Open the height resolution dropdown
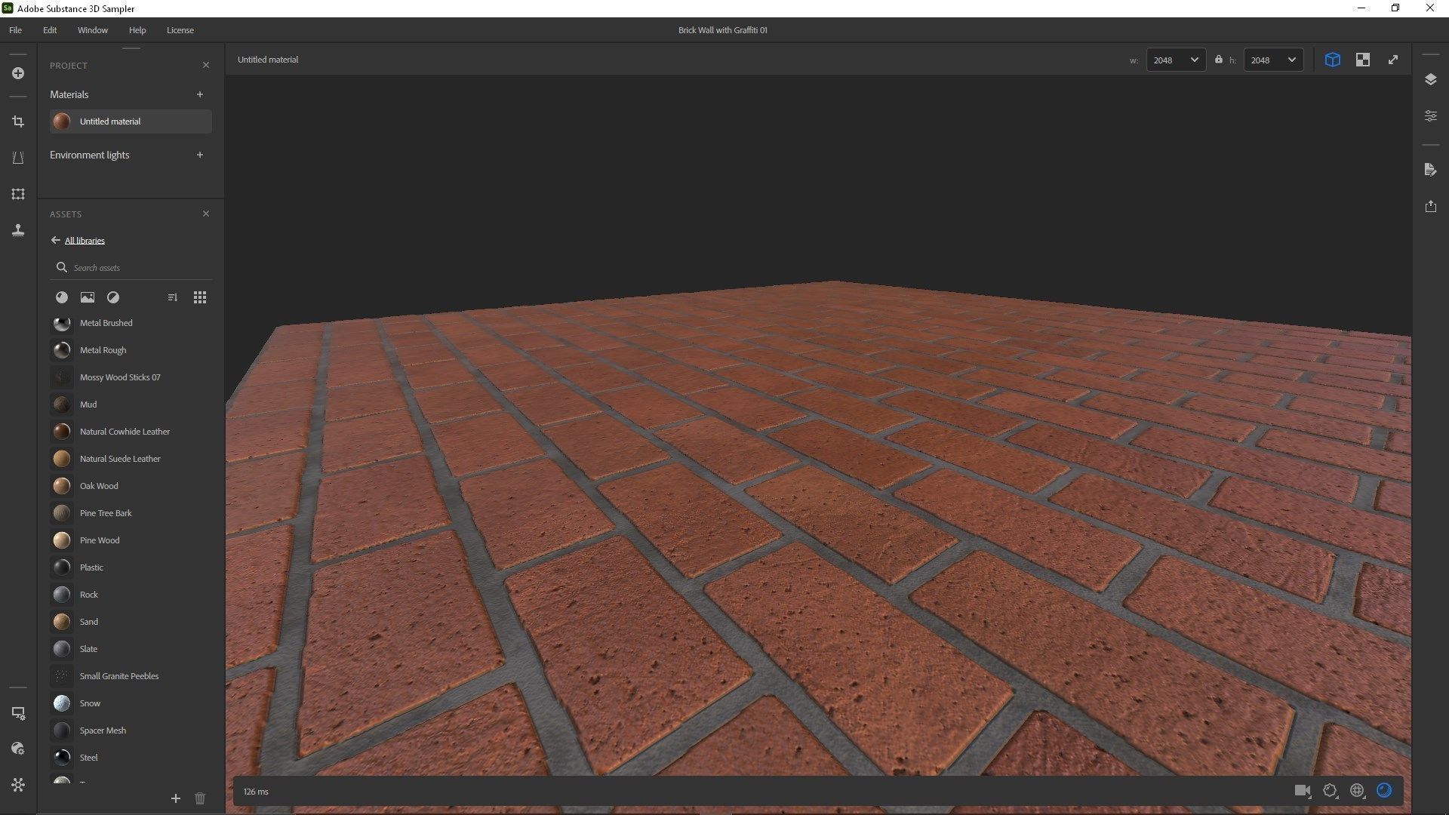This screenshot has width=1449, height=815. tap(1272, 60)
